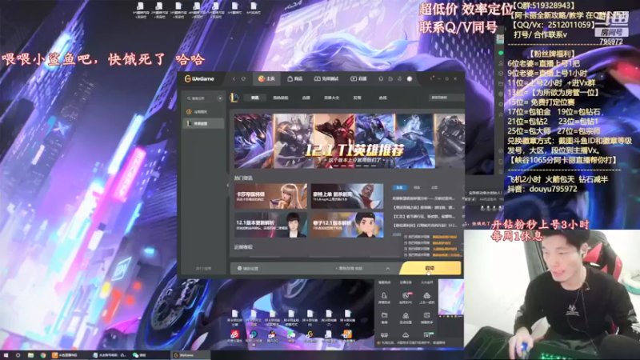The image size is (640, 360).
Task: Open the cartoon avatar 12.1版本解析 card
Action: (x=347, y=225)
